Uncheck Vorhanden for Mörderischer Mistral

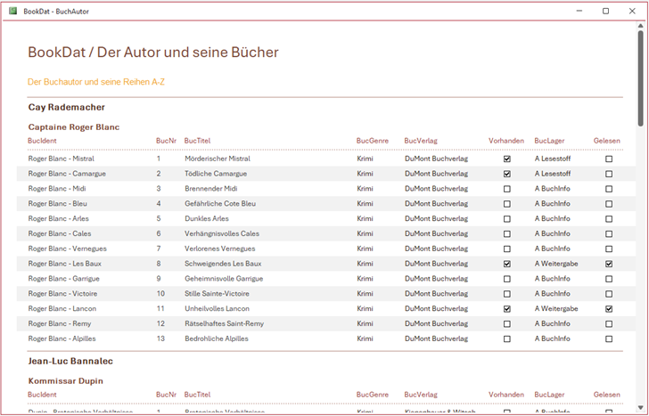(507, 159)
